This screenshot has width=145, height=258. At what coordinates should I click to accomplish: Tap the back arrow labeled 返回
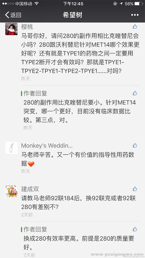(x=13, y=15)
